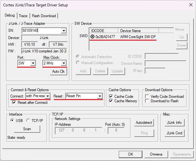
Task: Toggle Reset after Connect checkbox
Action: 14,103
